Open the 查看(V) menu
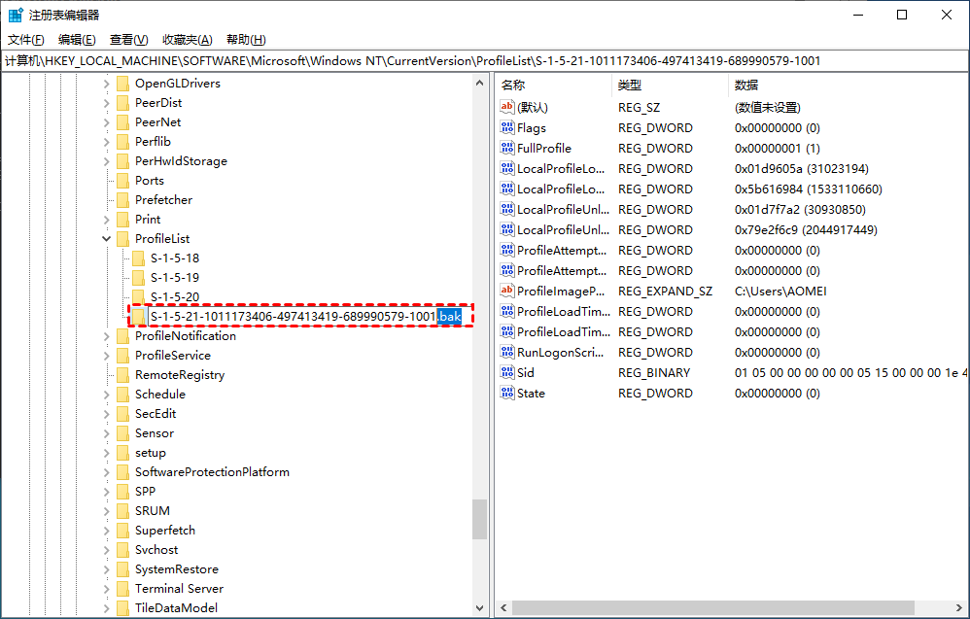Image resolution: width=970 pixels, height=619 pixels. [128, 40]
